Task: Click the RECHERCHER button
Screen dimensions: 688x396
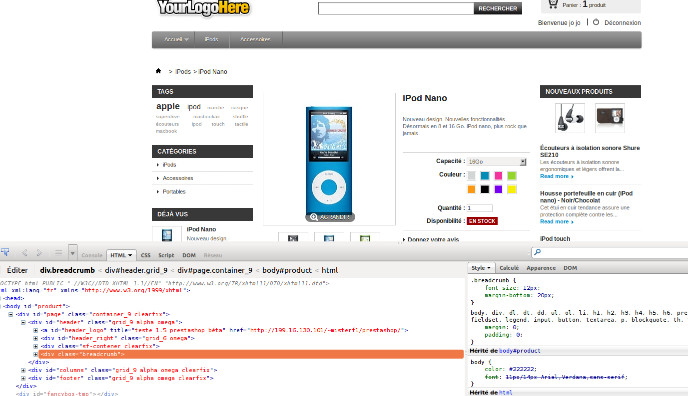Action: (x=498, y=8)
